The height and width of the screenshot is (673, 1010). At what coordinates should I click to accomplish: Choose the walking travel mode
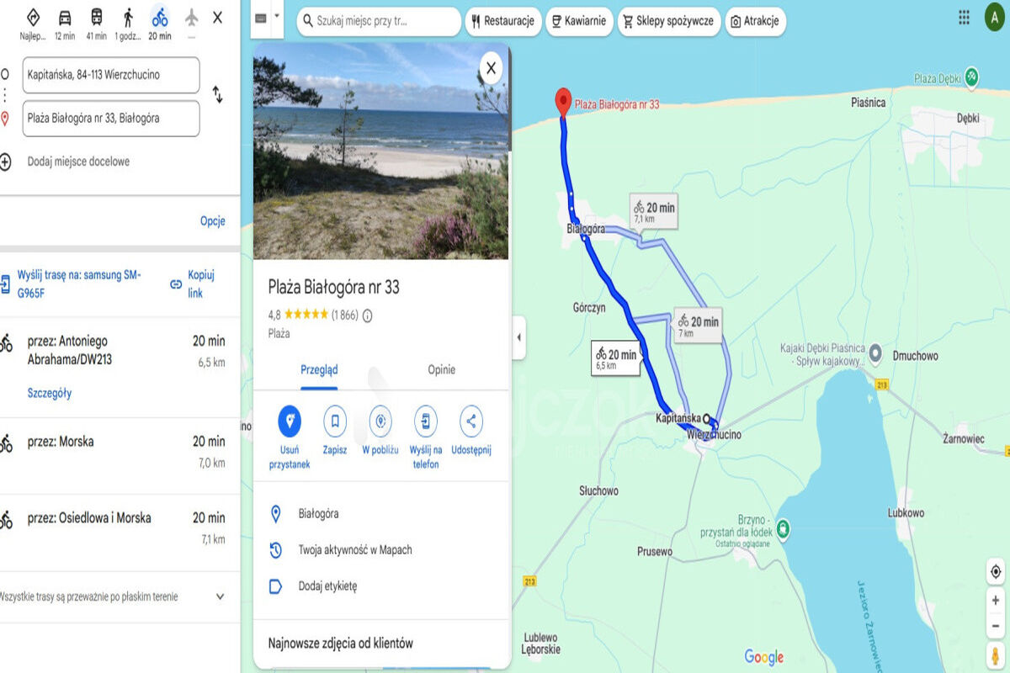pos(128,17)
